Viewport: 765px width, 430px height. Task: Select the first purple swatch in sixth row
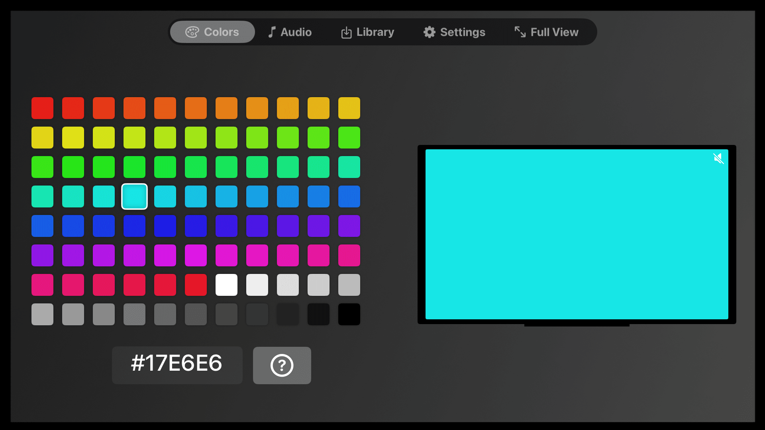click(42, 255)
